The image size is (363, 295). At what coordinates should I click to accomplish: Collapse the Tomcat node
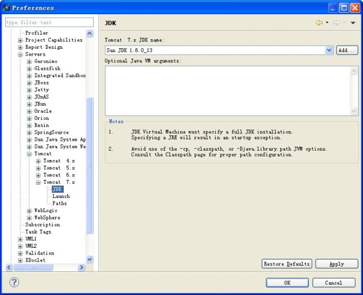(x=29, y=154)
